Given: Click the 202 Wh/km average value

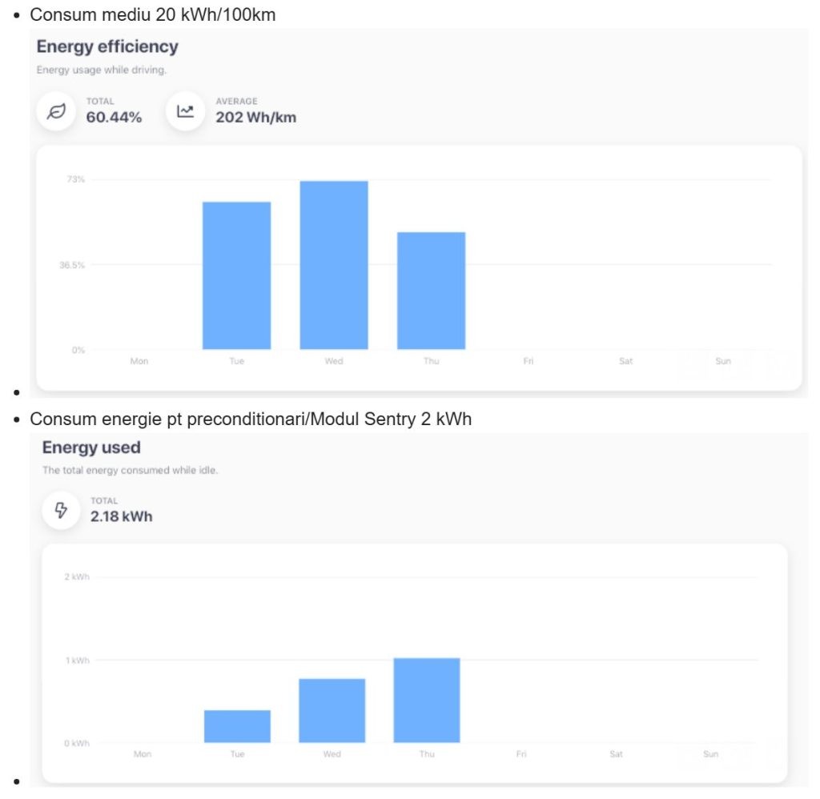Looking at the screenshot, I should tap(255, 118).
